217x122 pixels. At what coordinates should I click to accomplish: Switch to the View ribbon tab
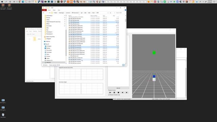[59, 10]
